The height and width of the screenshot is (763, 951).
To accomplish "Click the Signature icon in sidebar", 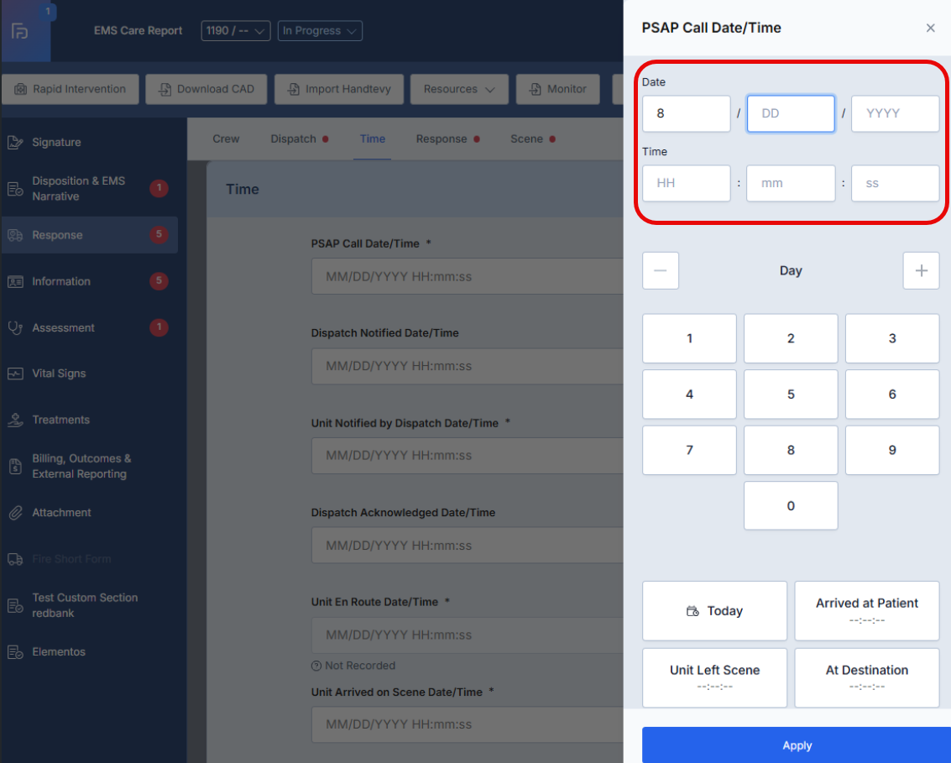I will [15, 143].
